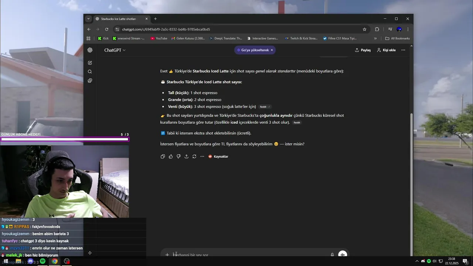Open search chats icon in sidebar
Screen dimensions: 473x266
pyautogui.click(x=90, y=72)
